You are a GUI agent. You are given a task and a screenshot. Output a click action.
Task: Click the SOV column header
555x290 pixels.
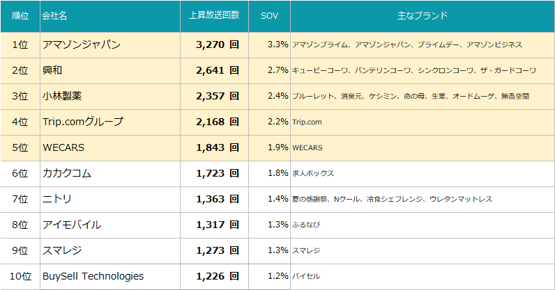(x=269, y=15)
